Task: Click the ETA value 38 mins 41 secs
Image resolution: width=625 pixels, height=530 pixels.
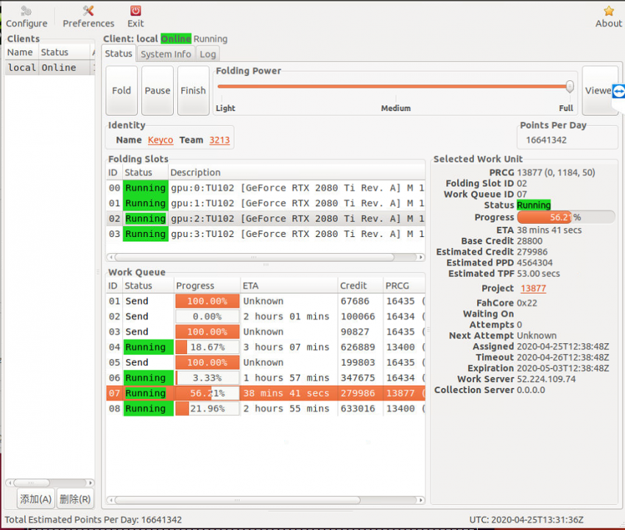Action: (x=549, y=230)
